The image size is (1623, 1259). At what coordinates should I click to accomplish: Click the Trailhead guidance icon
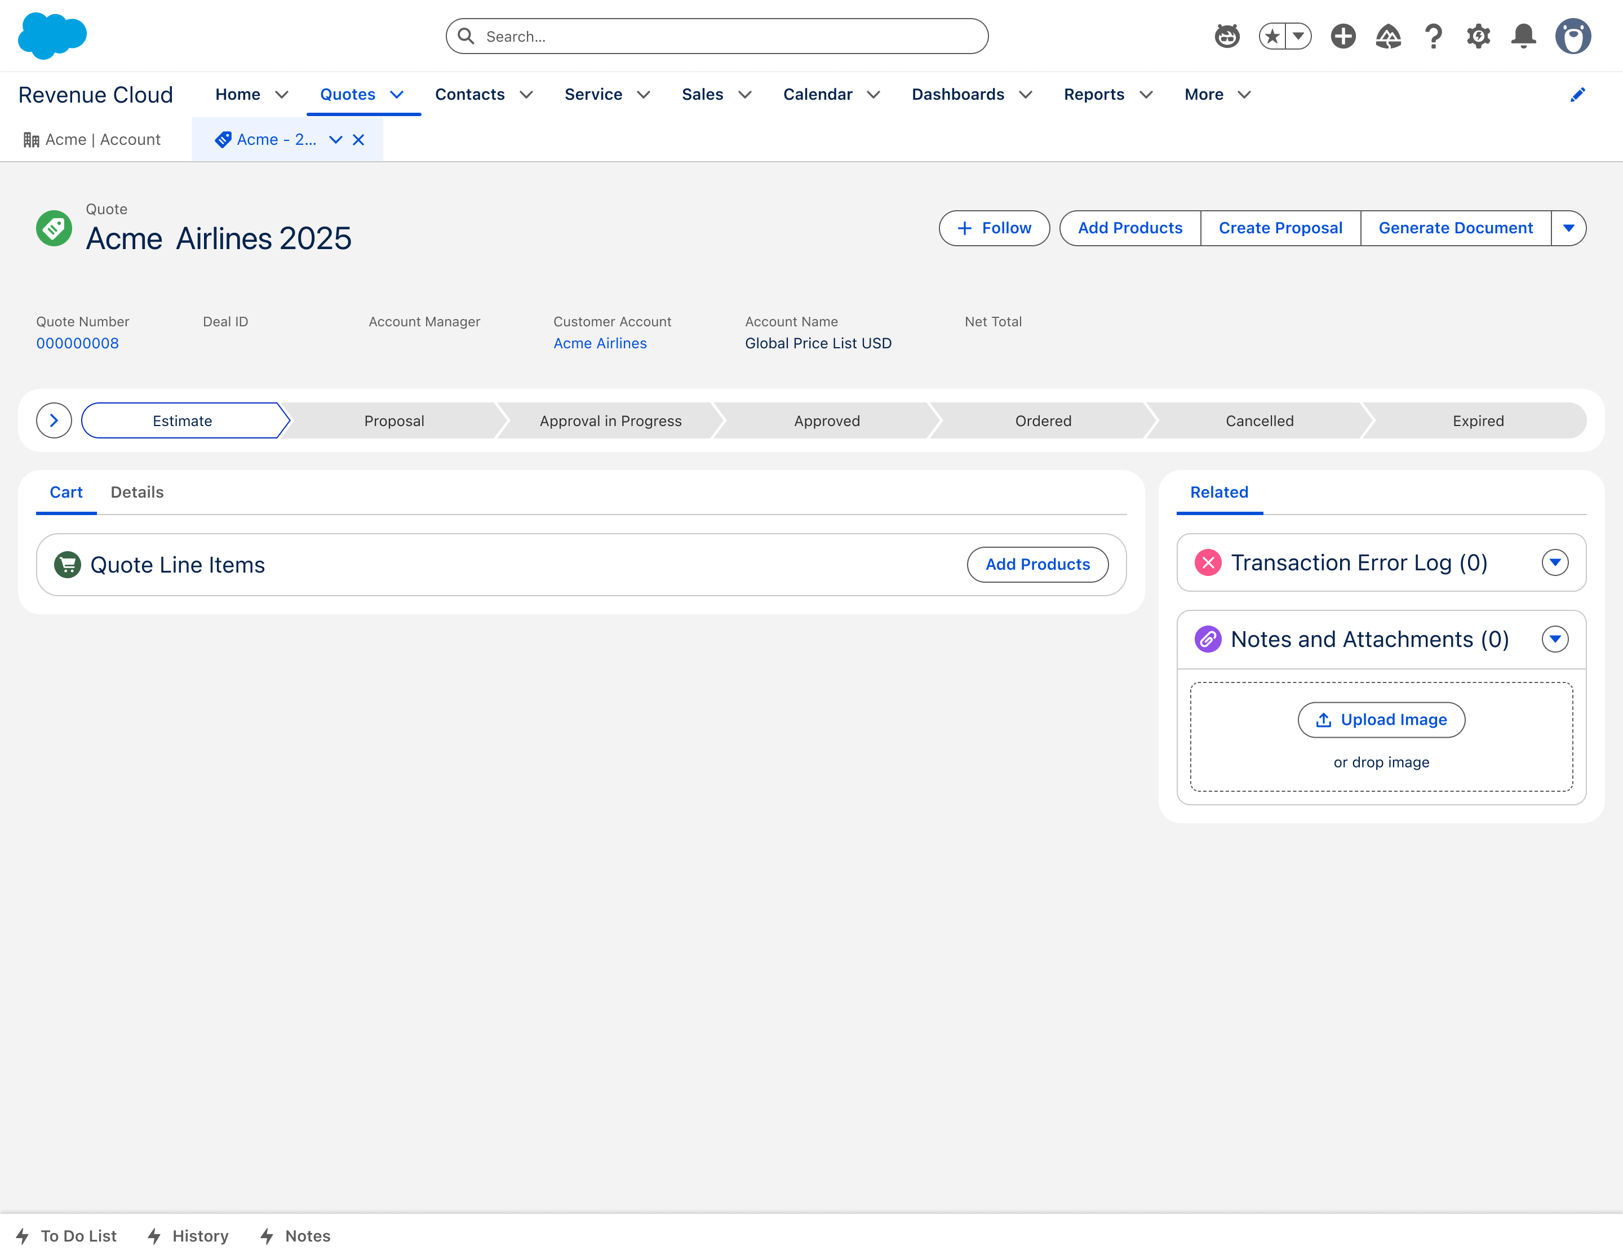coord(1387,36)
